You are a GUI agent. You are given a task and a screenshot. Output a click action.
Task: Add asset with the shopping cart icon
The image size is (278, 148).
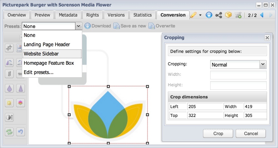[x=238, y=15]
